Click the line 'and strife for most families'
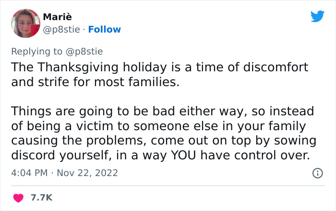Viewport: 336px width, 211px height. point(95,82)
